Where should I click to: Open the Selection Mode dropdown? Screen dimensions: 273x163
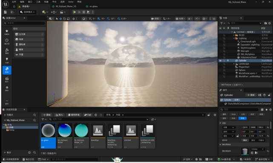tap(28, 12)
